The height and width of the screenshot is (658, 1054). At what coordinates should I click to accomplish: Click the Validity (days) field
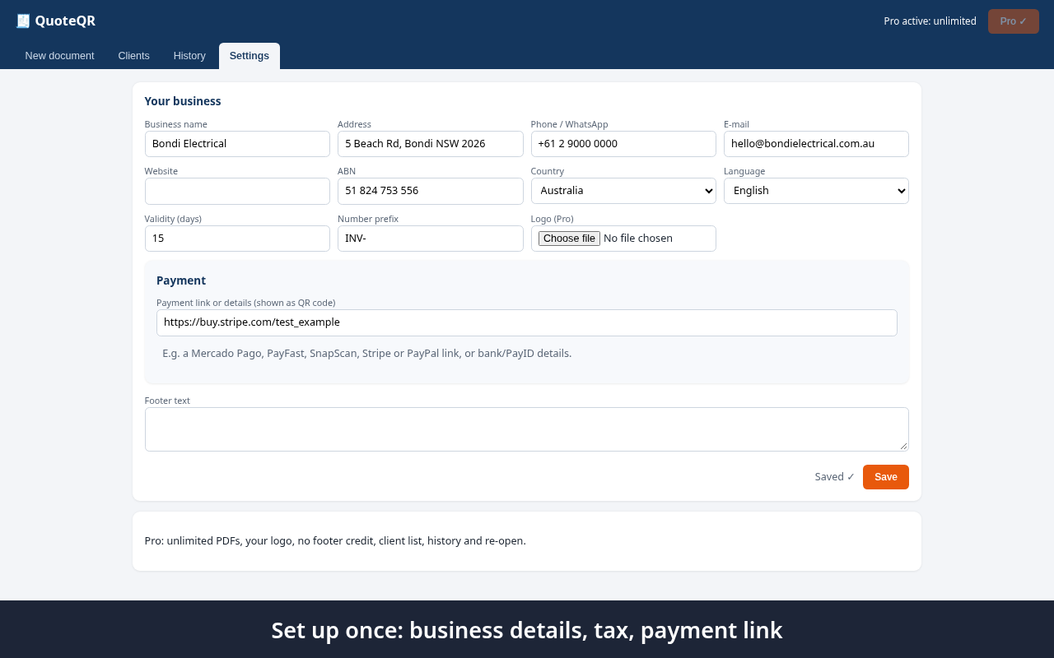click(237, 239)
